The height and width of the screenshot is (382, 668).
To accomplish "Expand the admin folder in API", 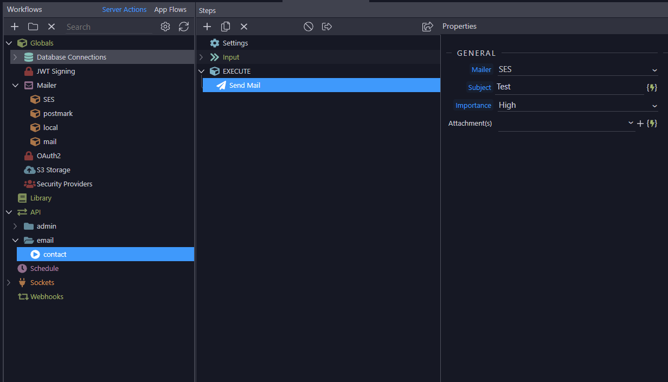I will (15, 226).
